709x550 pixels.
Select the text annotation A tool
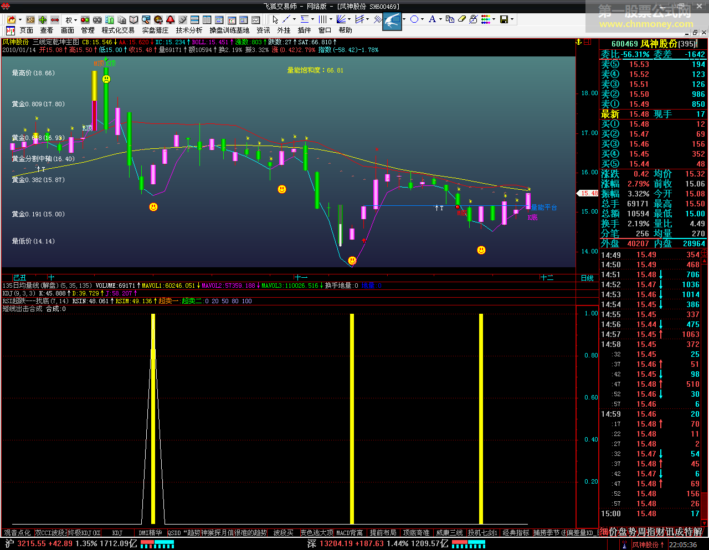pos(432,19)
